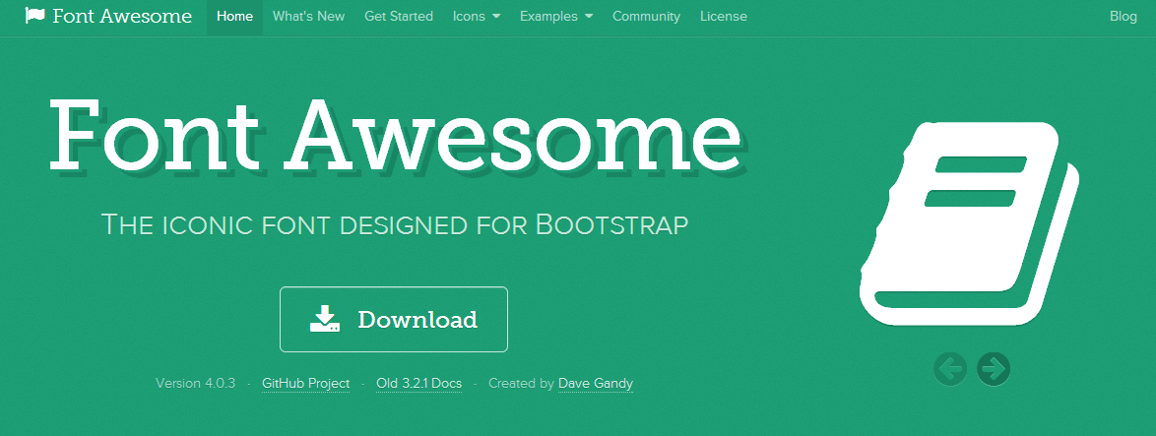Open the GitHub Project link
This screenshot has width=1156, height=436.
[x=306, y=384]
